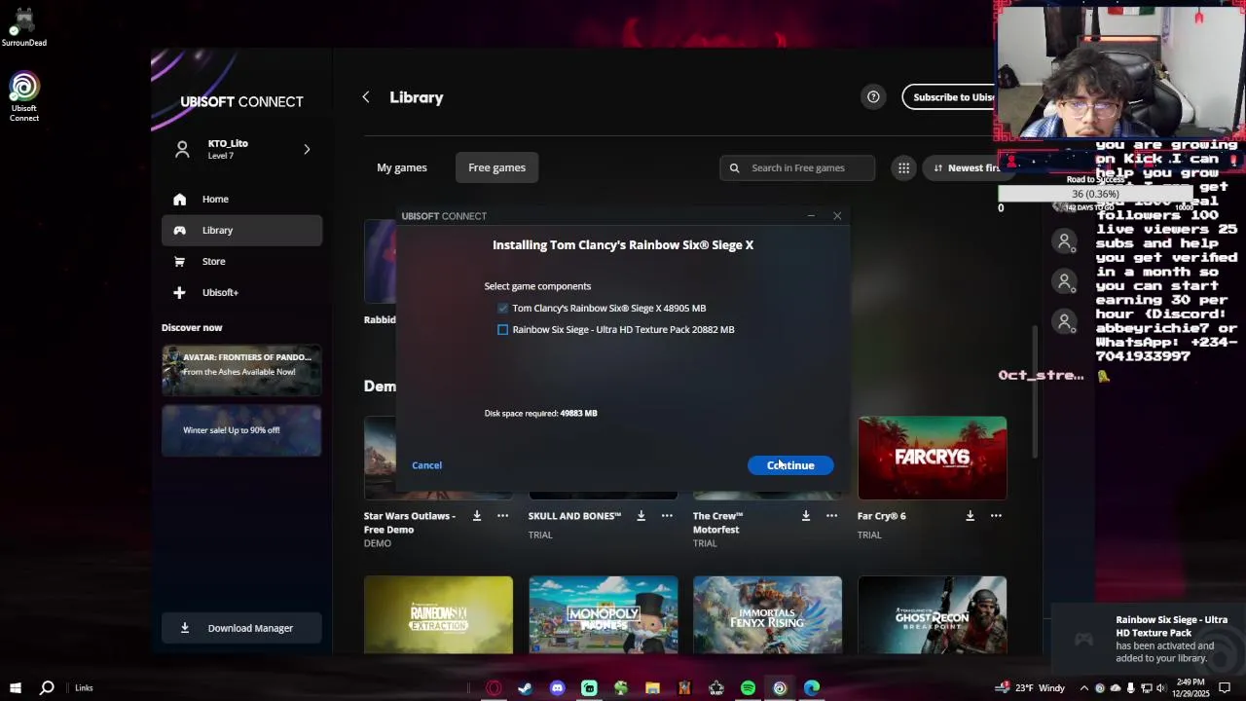Open Ubisoft+ in sidebar

(x=241, y=292)
